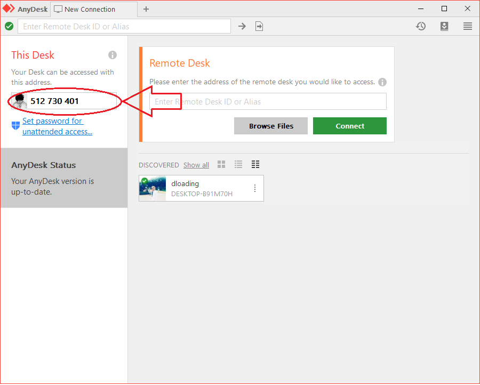Viewport: 480px width, 385px height.
Task: Start file transfer from toolbar icon
Action: point(259,26)
